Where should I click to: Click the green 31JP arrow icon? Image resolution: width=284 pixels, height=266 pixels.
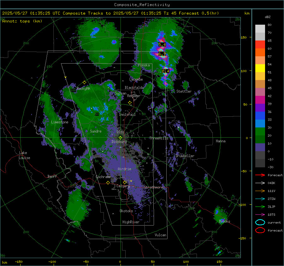(260, 207)
